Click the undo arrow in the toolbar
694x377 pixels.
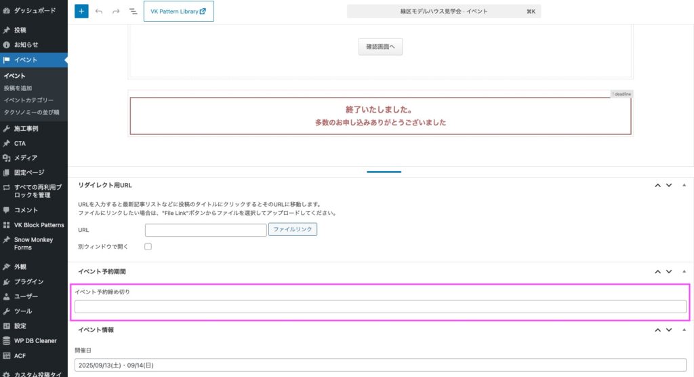click(99, 12)
